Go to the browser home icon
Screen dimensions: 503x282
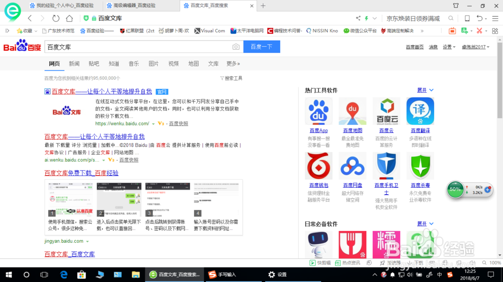[x=69, y=18]
